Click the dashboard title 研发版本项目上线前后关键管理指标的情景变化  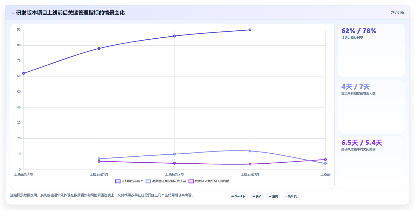point(70,13)
